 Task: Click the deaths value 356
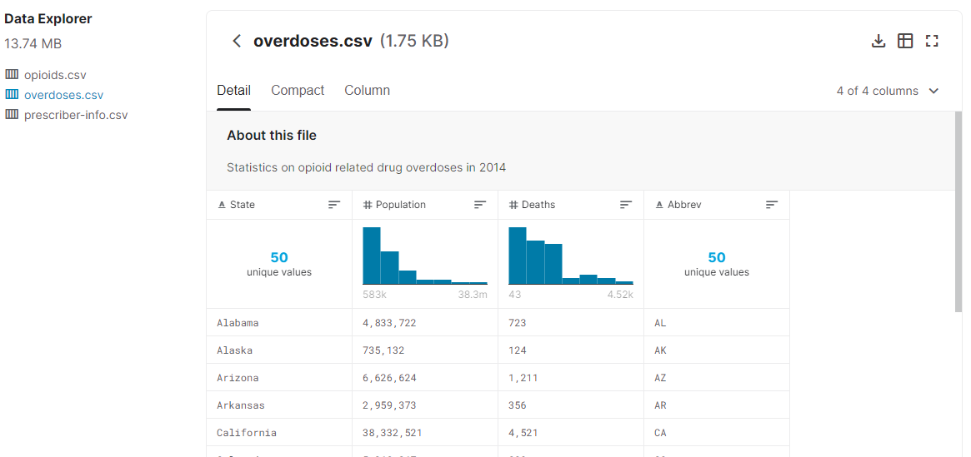(517, 405)
